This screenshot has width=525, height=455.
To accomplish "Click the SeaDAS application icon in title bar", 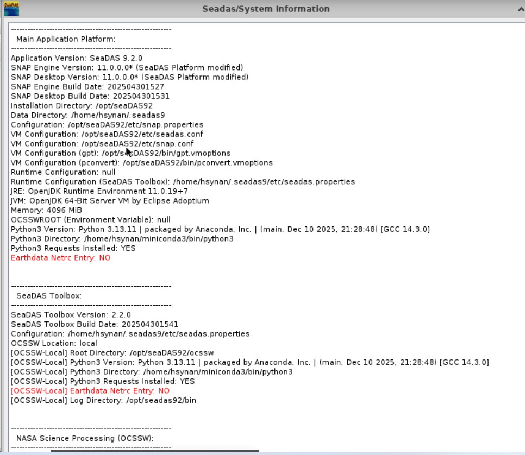I will click(x=12, y=9).
